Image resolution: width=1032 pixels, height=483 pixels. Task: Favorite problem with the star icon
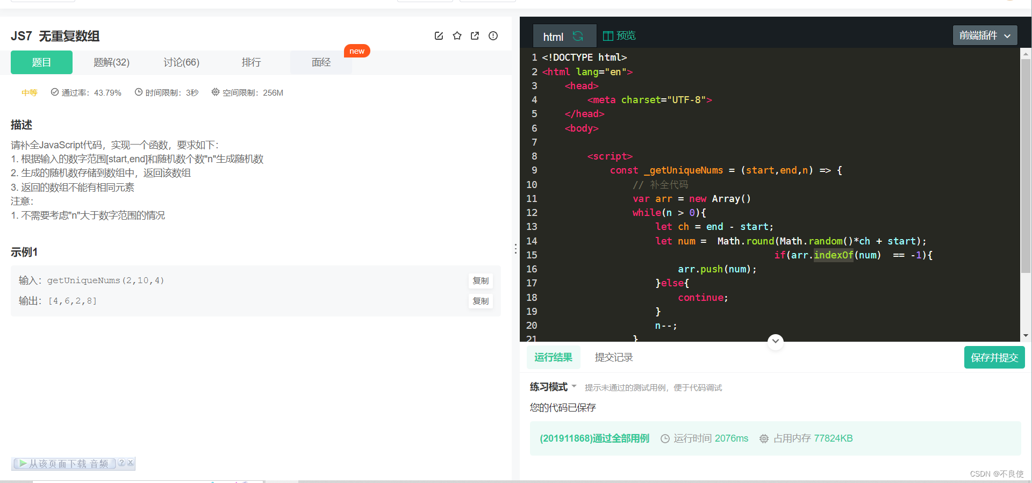click(457, 36)
